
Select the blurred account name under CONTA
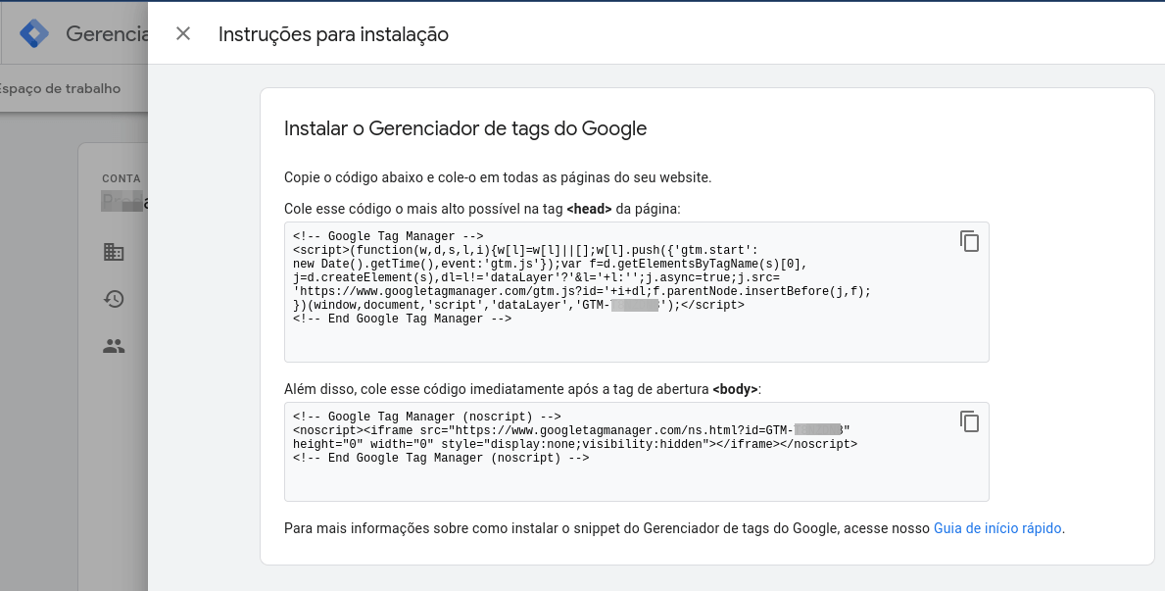(124, 202)
